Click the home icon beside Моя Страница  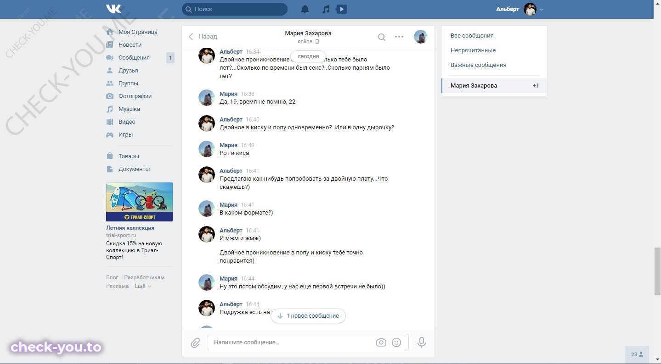[110, 32]
